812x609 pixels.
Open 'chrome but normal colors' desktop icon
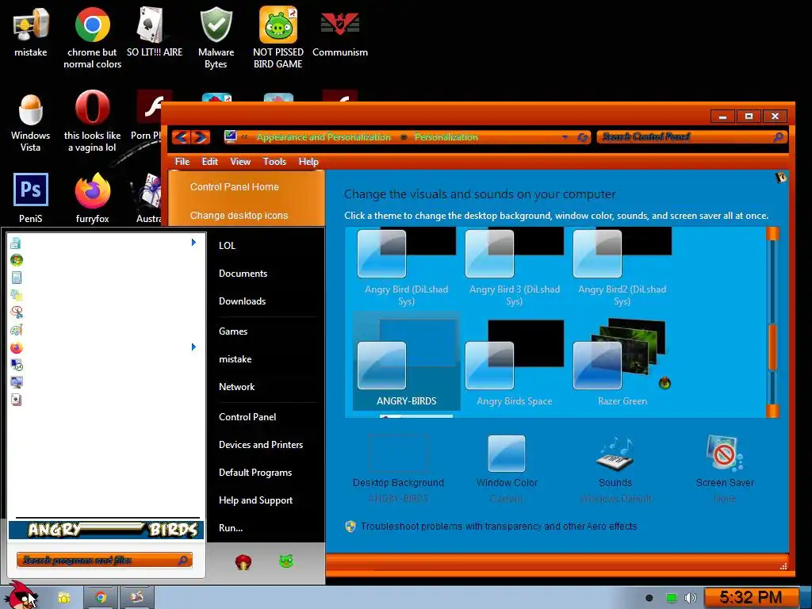point(92,38)
